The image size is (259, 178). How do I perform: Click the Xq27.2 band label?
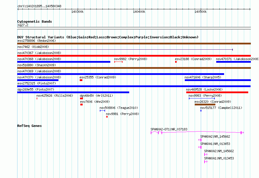(x=23, y=25)
